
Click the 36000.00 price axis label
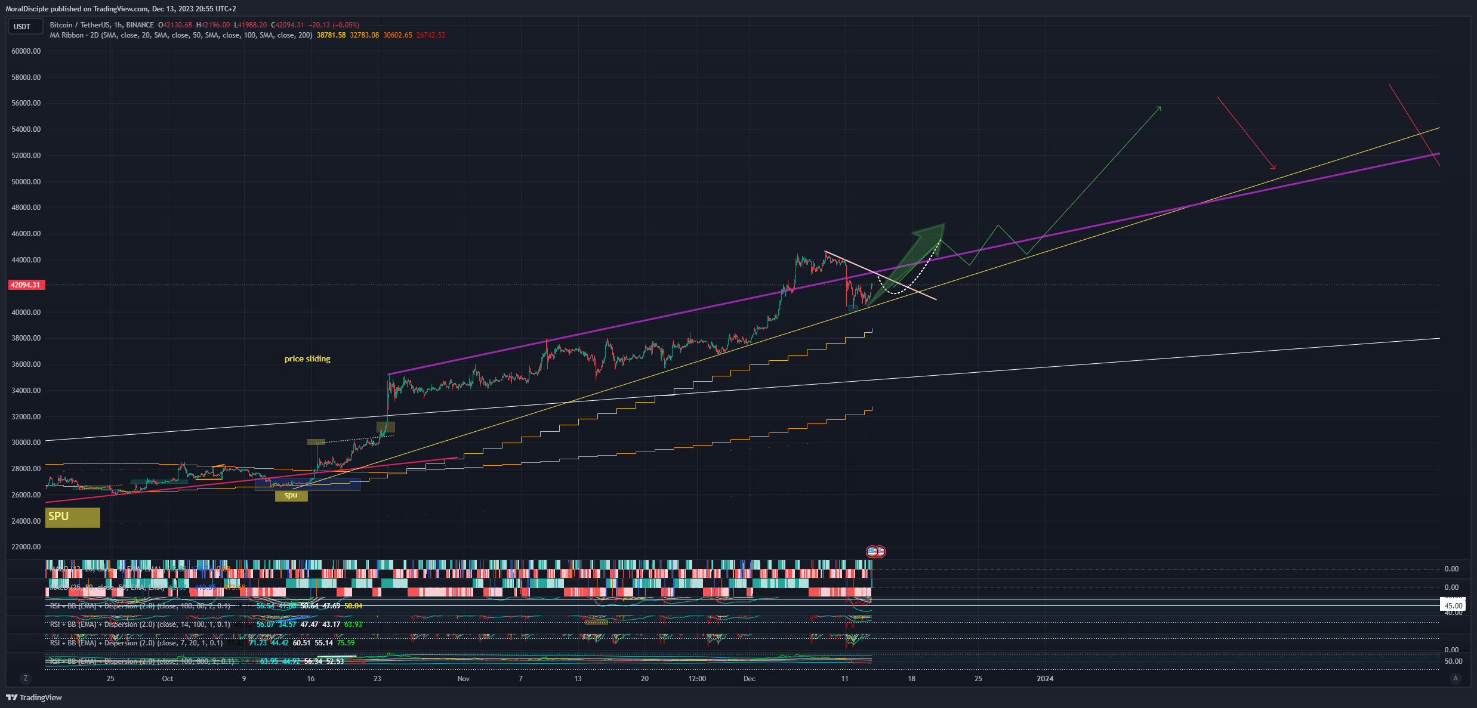click(26, 364)
